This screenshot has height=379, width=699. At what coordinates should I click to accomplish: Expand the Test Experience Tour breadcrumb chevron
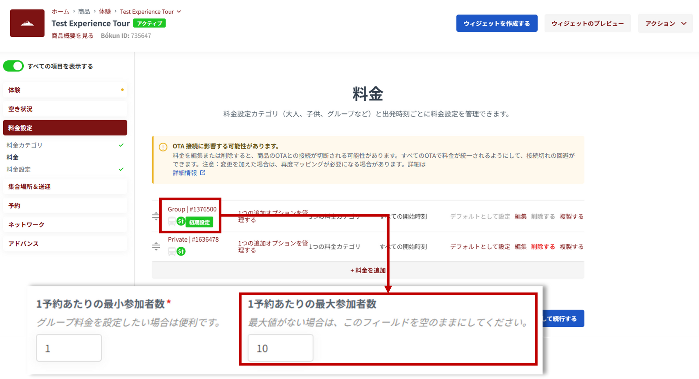(x=179, y=12)
